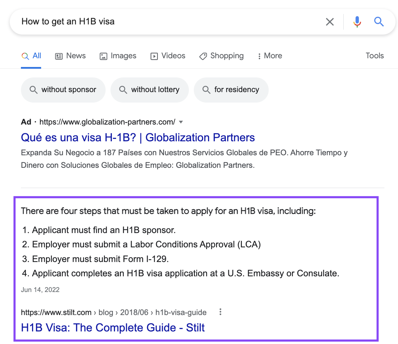Open the Tools menu
The image size is (398, 344).
click(x=375, y=56)
